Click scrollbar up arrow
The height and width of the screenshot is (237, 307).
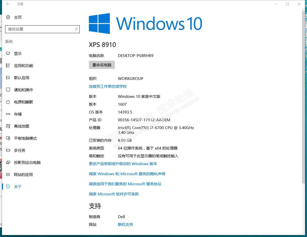point(303,10)
